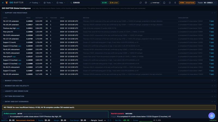Click the green 100 status badge
This screenshot has height=122, width=218.
[x=104, y=3]
